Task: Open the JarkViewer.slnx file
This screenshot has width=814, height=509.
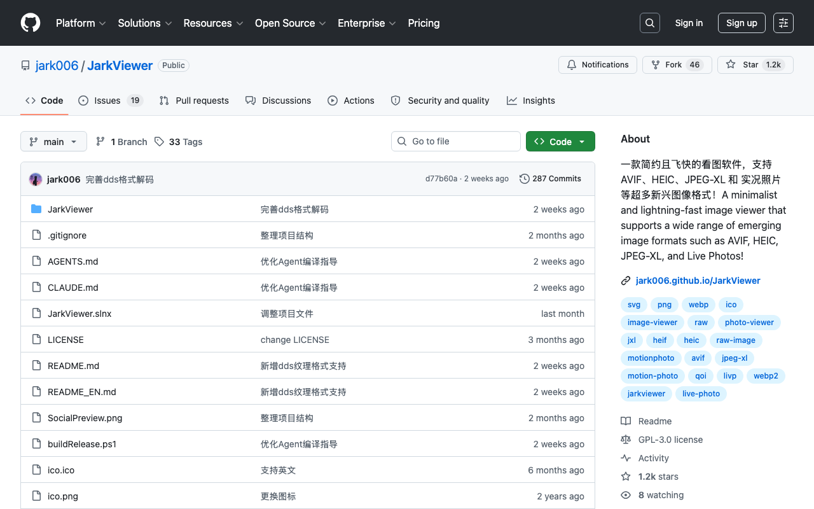Action: [79, 314]
